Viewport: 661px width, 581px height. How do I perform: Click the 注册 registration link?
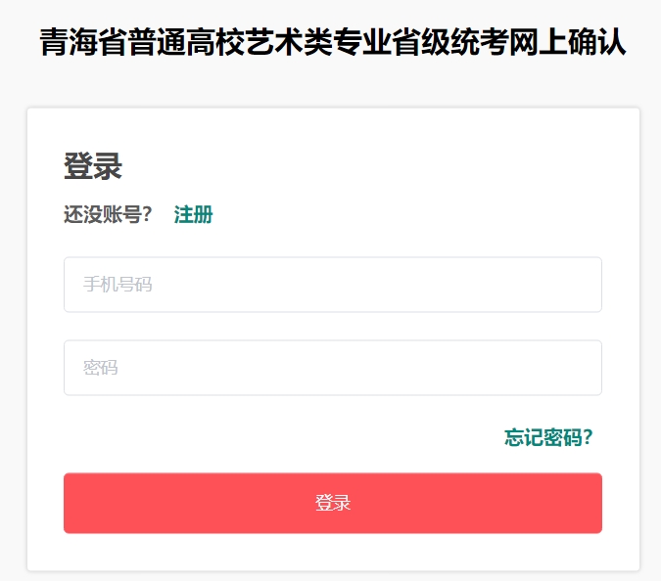tap(193, 215)
